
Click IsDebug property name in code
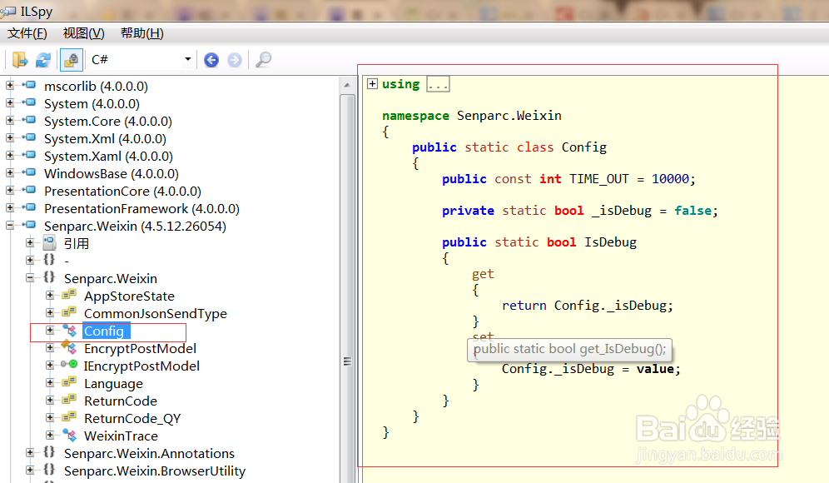click(x=610, y=242)
